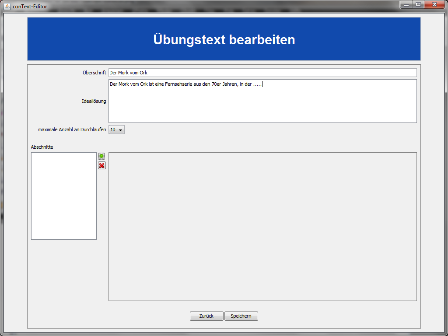Open the maximale Anzahl an Durchläufen dropdown

tap(116, 129)
